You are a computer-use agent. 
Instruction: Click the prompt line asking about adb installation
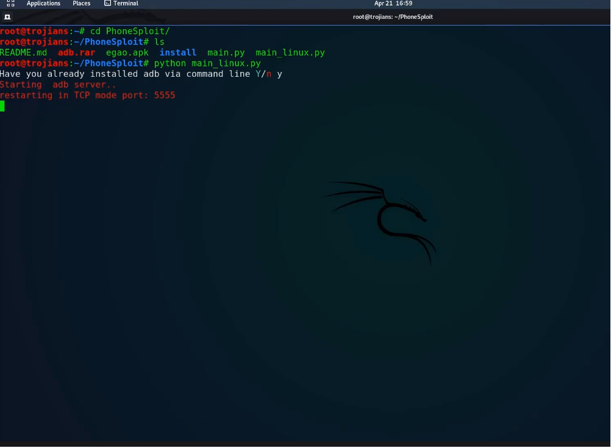pyautogui.click(x=141, y=74)
